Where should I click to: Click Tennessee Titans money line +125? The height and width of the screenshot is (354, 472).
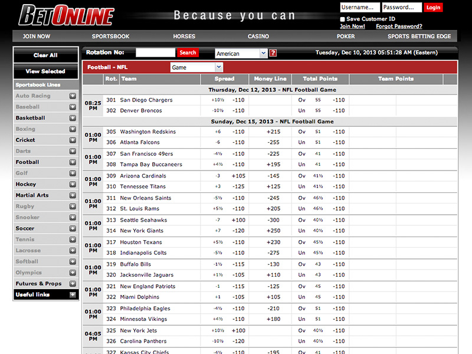(x=273, y=186)
